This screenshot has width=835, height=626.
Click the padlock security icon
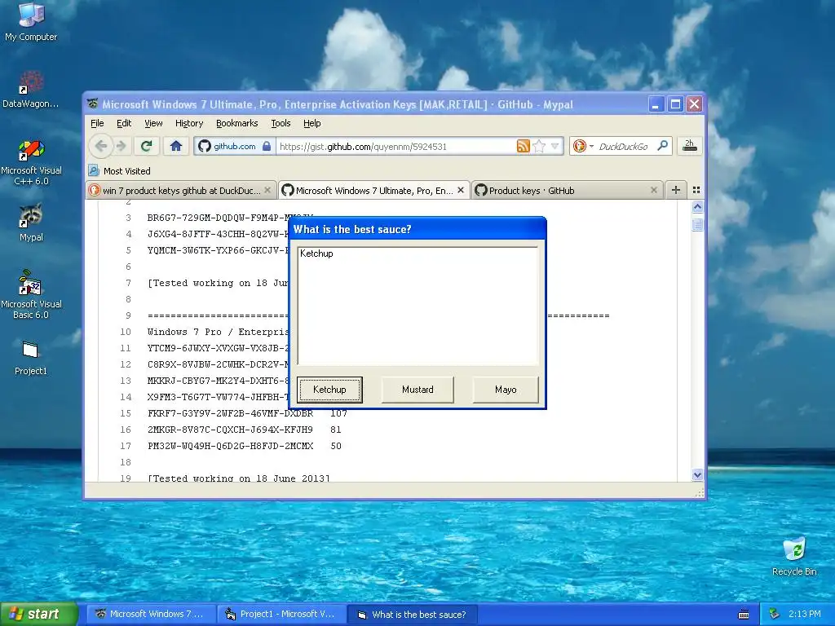pos(267,146)
